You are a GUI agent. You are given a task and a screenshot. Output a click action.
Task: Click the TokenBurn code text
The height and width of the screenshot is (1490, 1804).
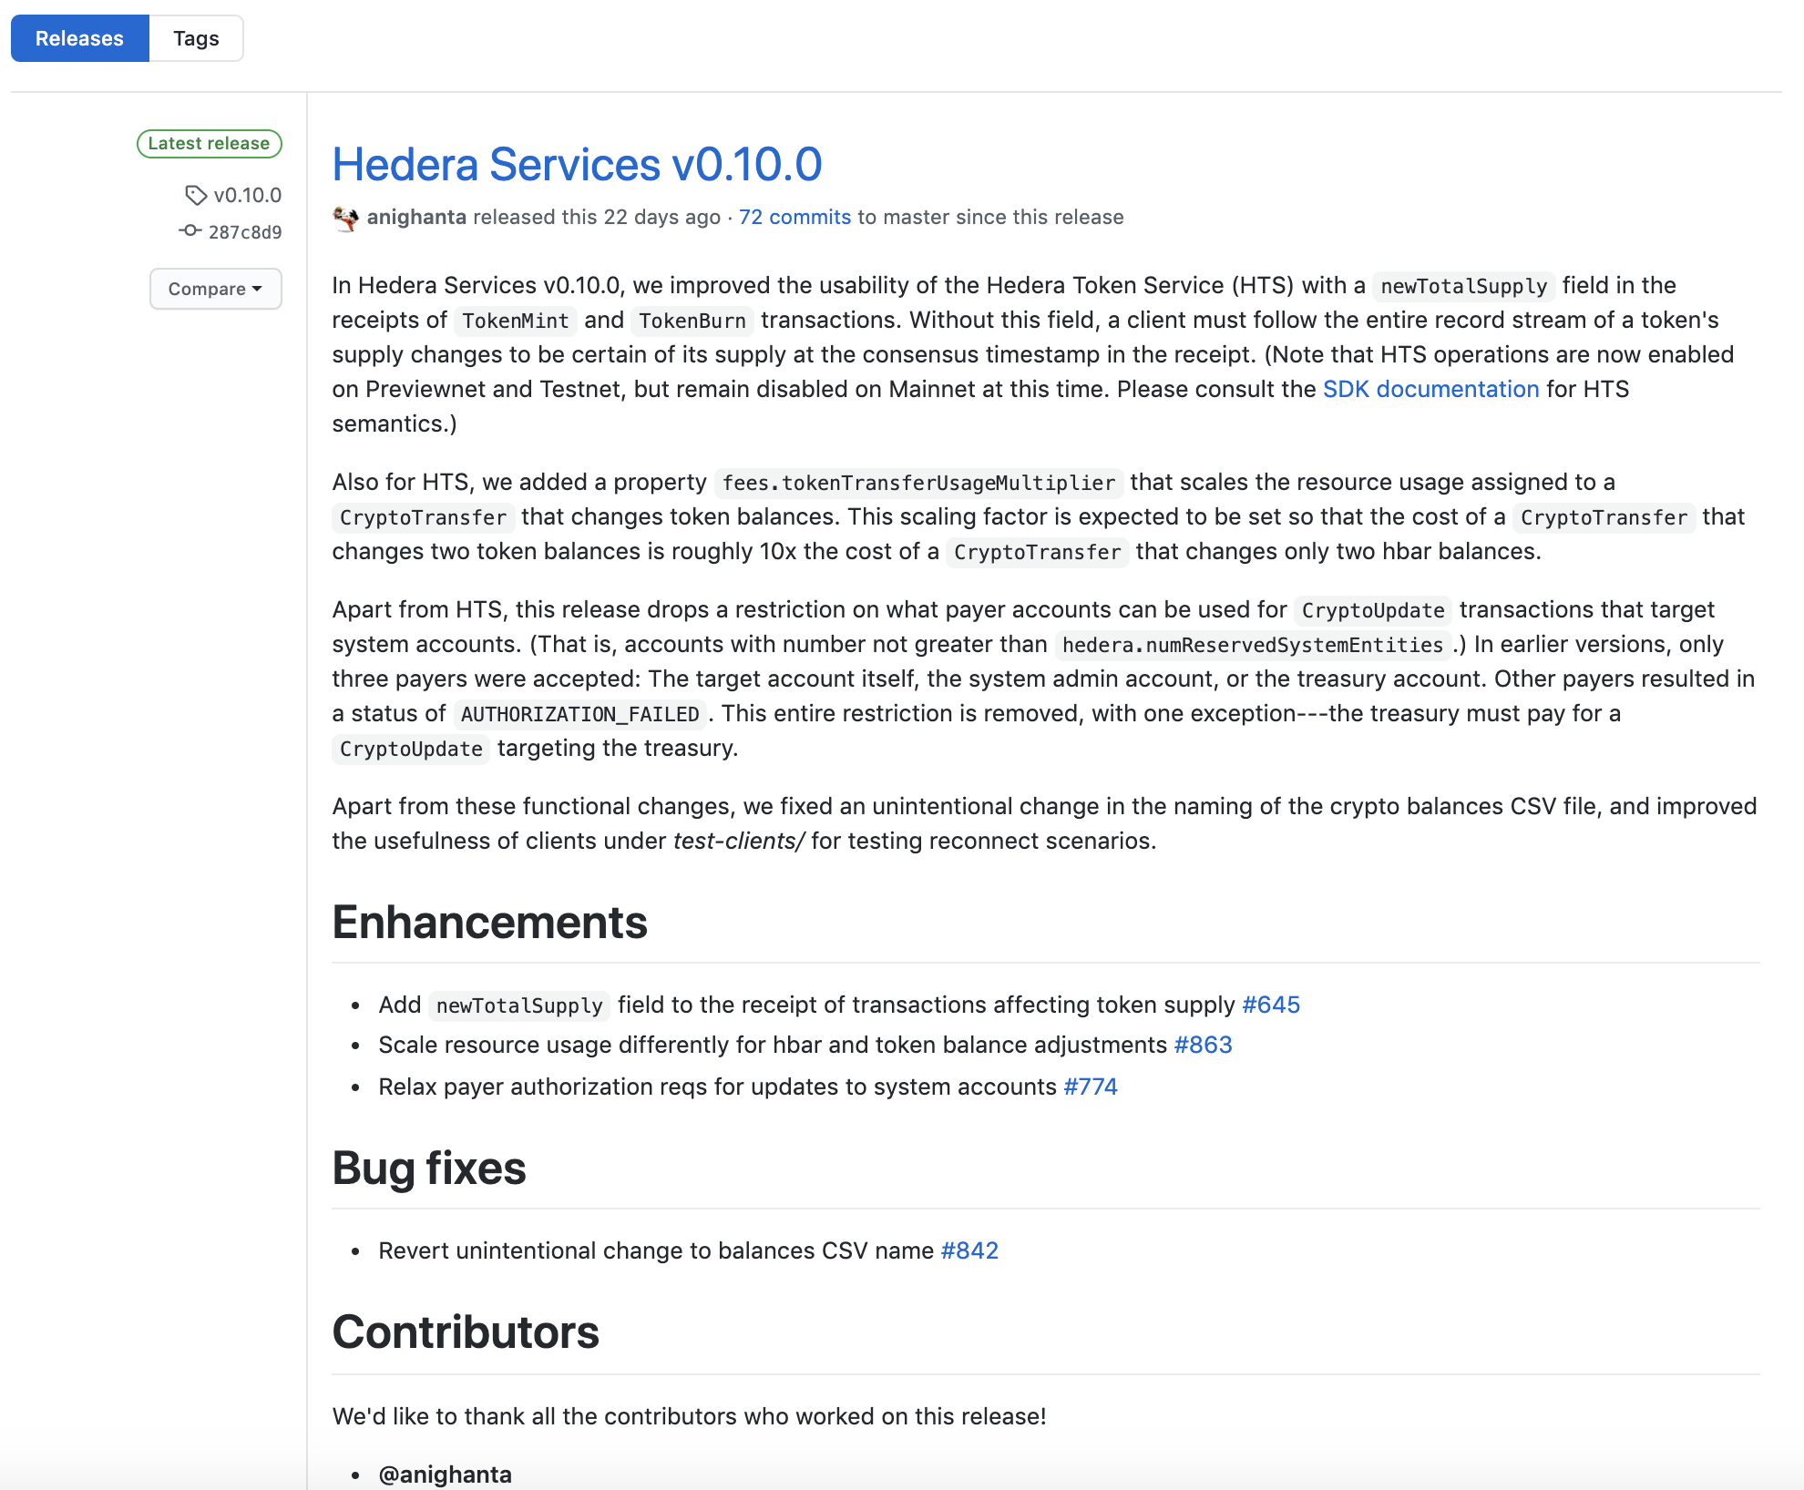[x=692, y=321]
